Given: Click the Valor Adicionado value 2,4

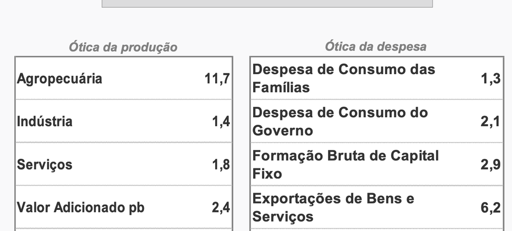Looking at the screenshot, I should pos(221,208).
